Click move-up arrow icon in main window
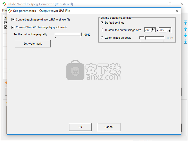 click(185, 29)
